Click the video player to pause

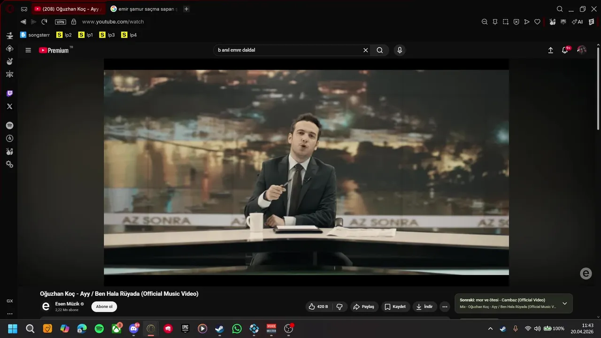306,172
